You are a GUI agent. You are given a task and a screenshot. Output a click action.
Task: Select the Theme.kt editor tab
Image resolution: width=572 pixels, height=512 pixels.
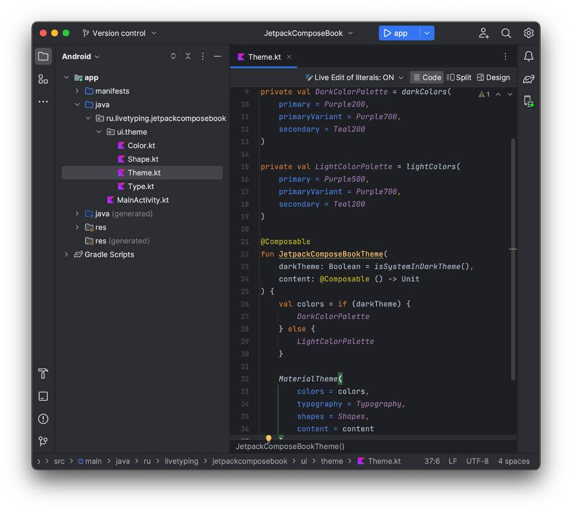click(x=264, y=57)
